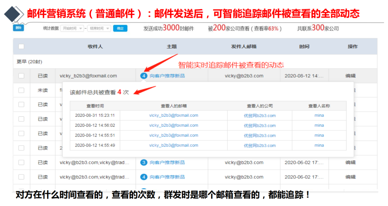
Task: Click 编辑 for the 2020-08-12 email row
Action: 350,76
